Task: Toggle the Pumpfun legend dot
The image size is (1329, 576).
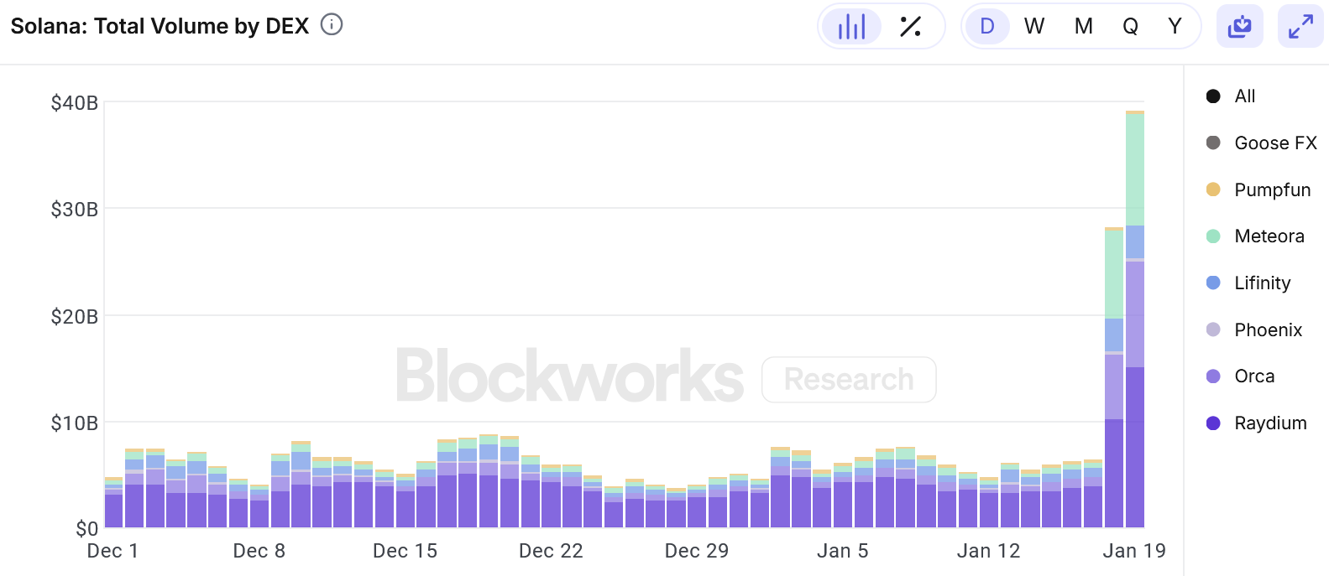Action: click(1213, 189)
